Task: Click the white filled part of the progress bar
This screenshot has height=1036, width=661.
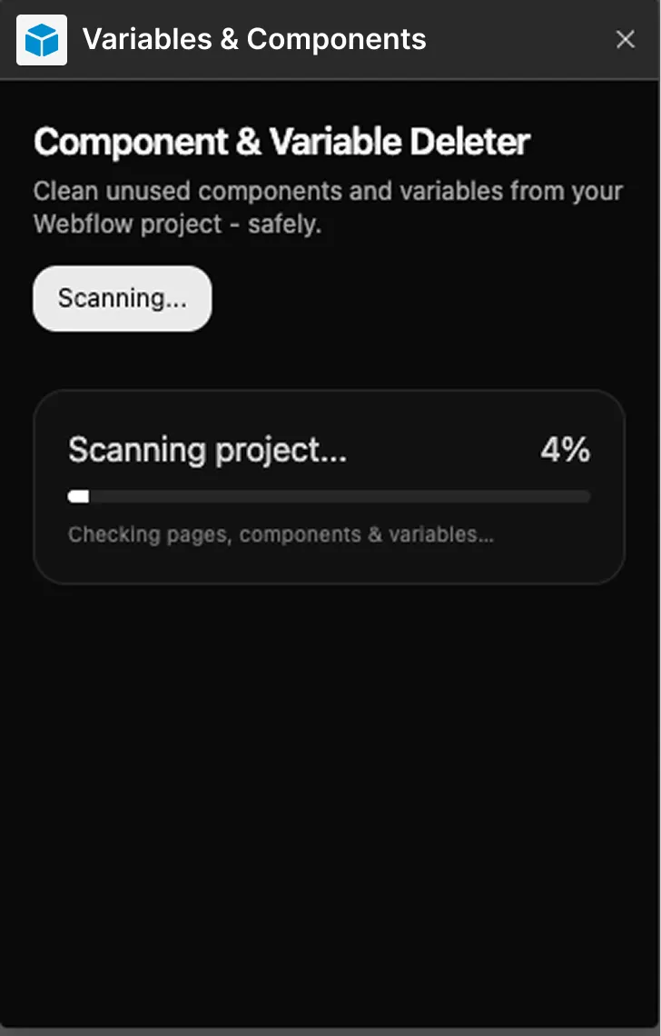Action: click(79, 497)
